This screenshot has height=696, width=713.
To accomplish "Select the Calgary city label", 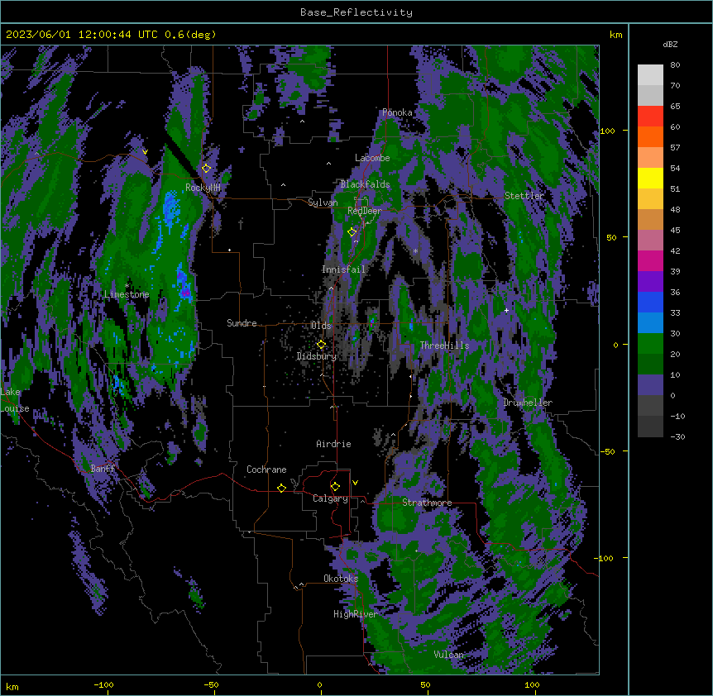I will click(330, 498).
